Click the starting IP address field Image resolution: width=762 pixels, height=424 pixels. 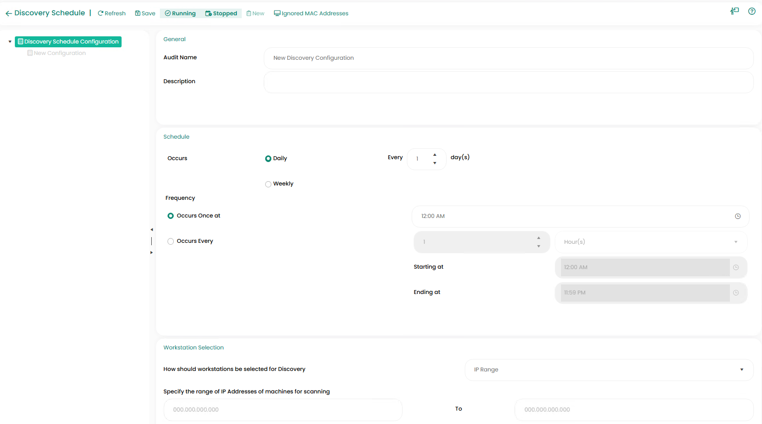pyautogui.click(x=282, y=410)
